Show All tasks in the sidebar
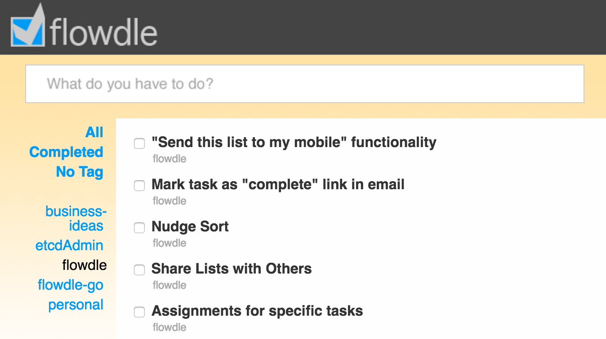This screenshot has height=339, width=606. 94,132
